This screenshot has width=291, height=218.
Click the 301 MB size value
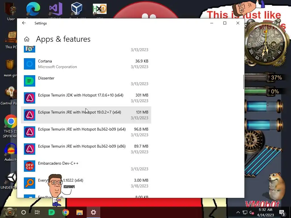142,95
